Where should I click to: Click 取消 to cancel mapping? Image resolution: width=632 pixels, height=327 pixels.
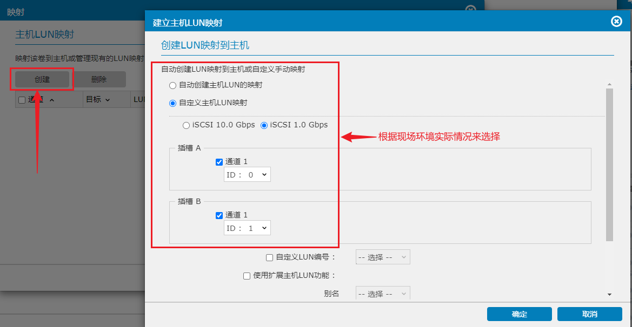click(589, 314)
